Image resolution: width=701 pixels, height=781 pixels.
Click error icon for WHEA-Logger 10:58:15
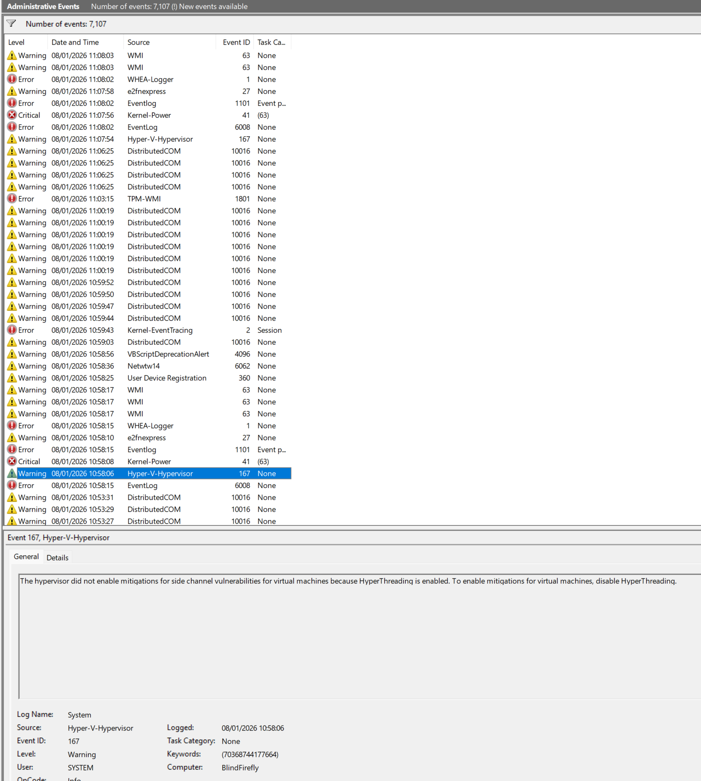tap(12, 425)
